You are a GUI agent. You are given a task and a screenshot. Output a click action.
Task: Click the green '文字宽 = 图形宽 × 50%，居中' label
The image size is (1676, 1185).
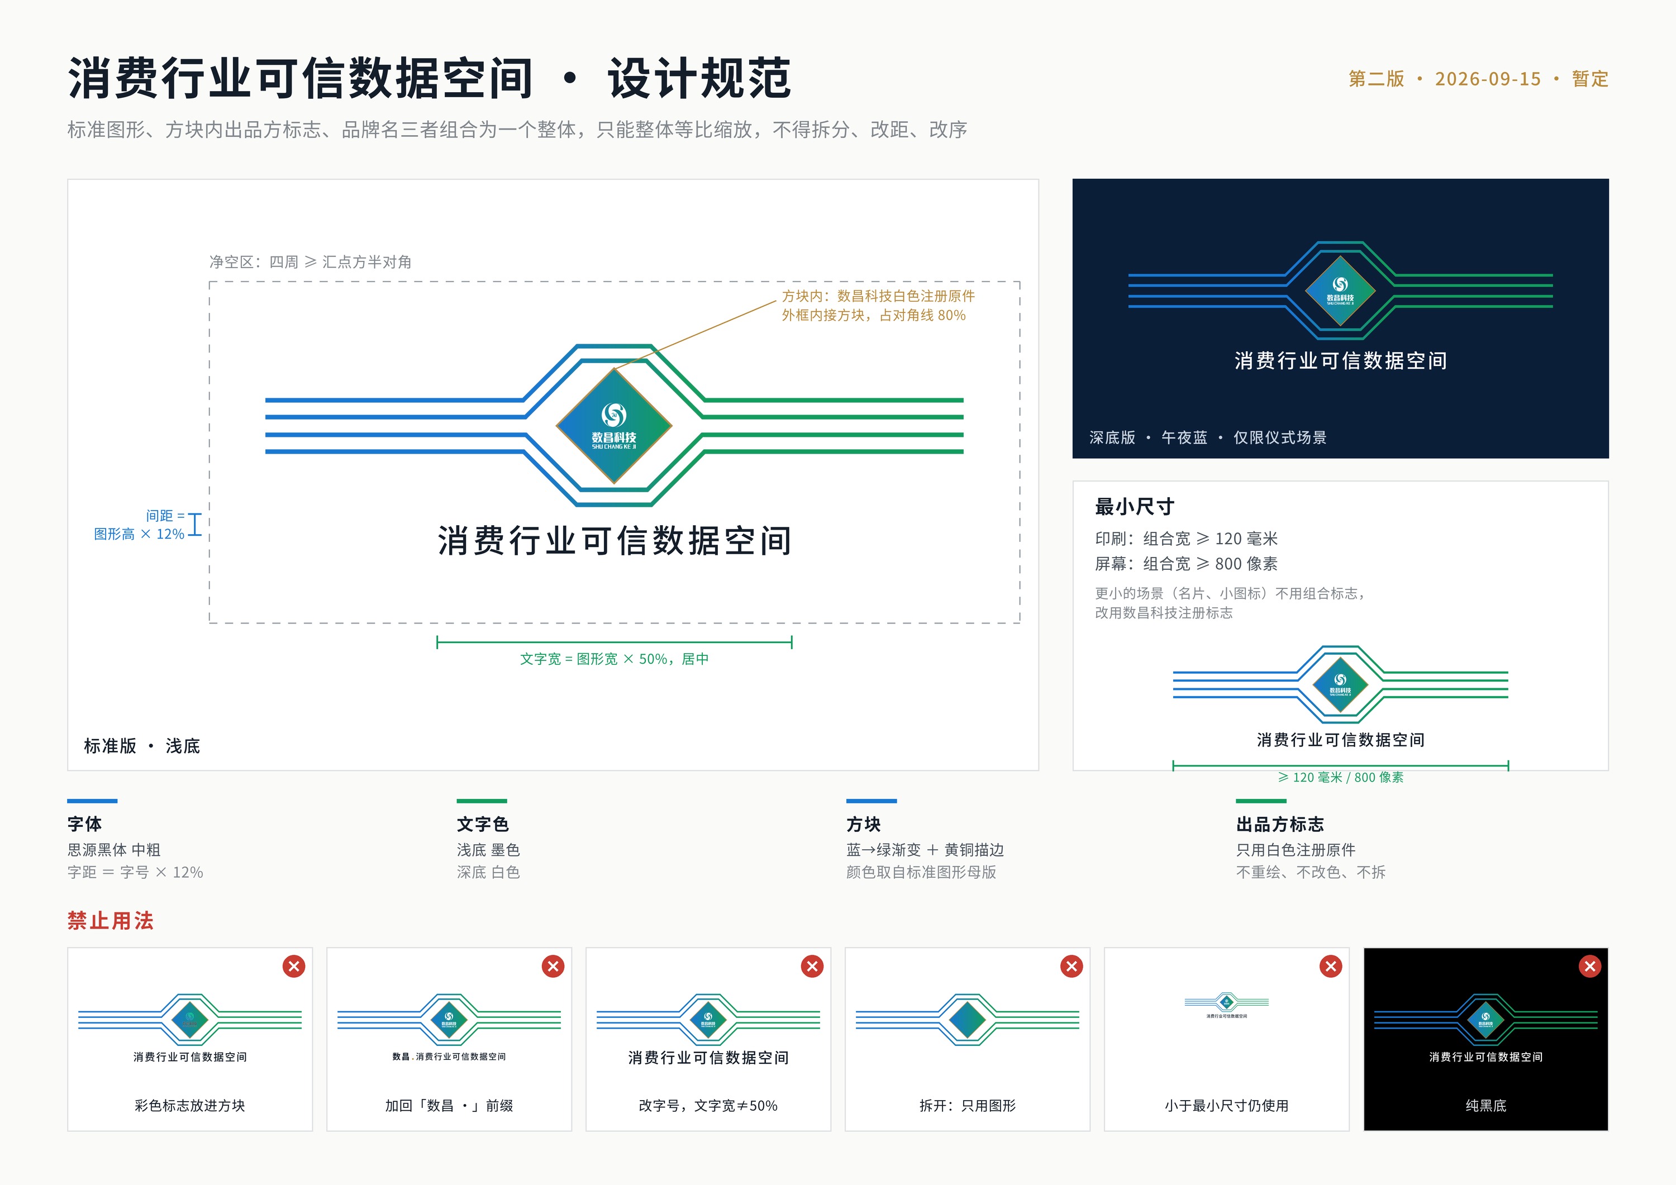(614, 659)
